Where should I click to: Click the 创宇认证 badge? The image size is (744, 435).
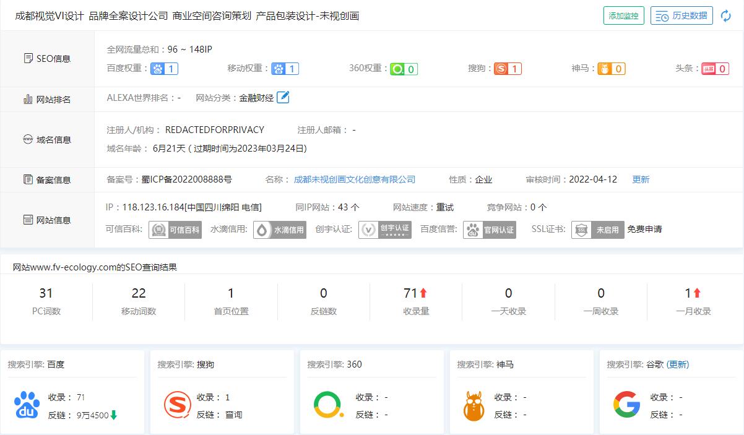pos(385,230)
